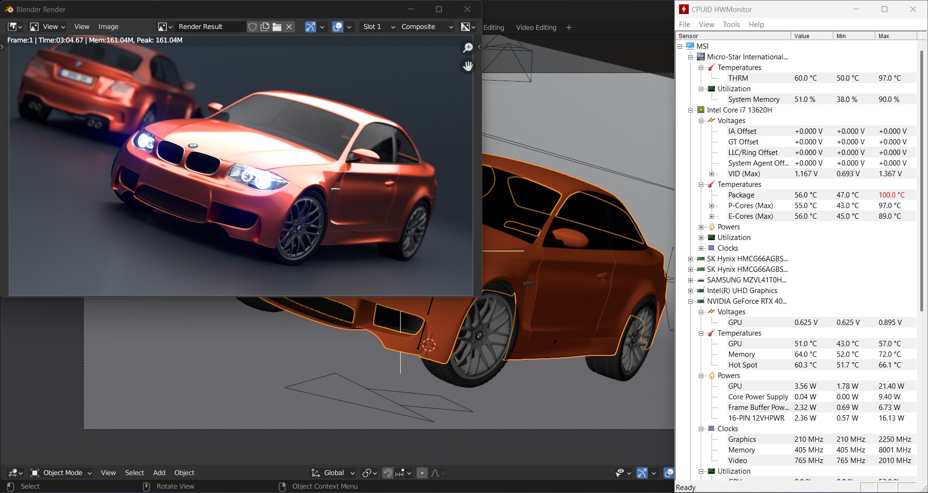Open the Image menu in Blender Render
This screenshot has width=928, height=493.
pyautogui.click(x=108, y=27)
